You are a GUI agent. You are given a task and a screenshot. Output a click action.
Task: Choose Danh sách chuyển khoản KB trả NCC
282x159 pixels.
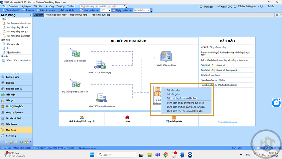click(x=185, y=111)
